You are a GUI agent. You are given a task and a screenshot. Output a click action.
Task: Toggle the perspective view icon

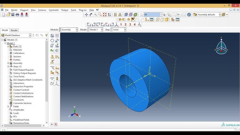click(x=120, y=15)
